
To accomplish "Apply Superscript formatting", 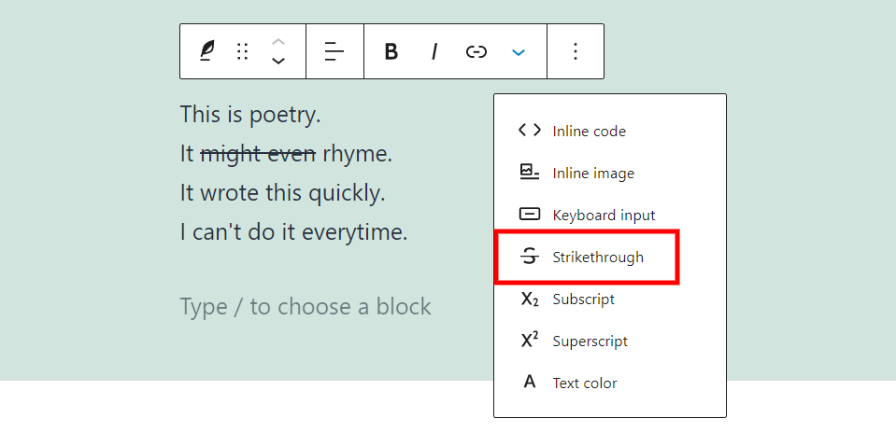I will tap(590, 341).
